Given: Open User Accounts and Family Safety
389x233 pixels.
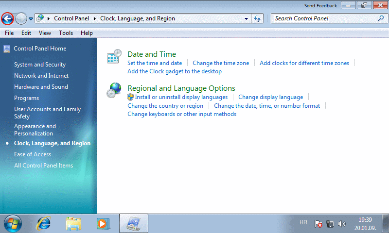Looking at the screenshot, I should pyautogui.click(x=47, y=113).
